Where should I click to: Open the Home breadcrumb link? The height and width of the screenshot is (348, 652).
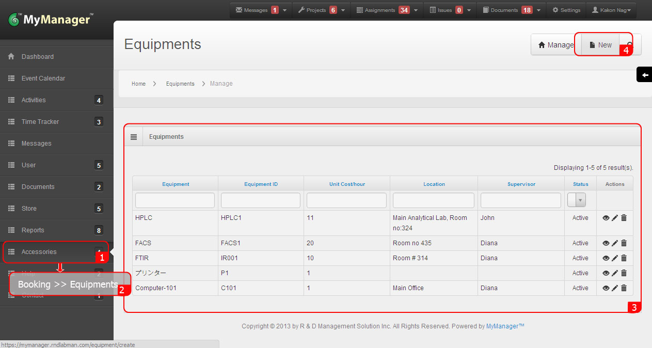pos(138,83)
